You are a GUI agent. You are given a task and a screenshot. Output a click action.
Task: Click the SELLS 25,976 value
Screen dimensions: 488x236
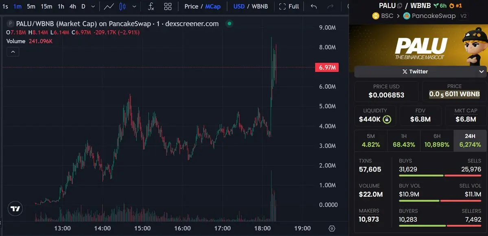(472, 169)
